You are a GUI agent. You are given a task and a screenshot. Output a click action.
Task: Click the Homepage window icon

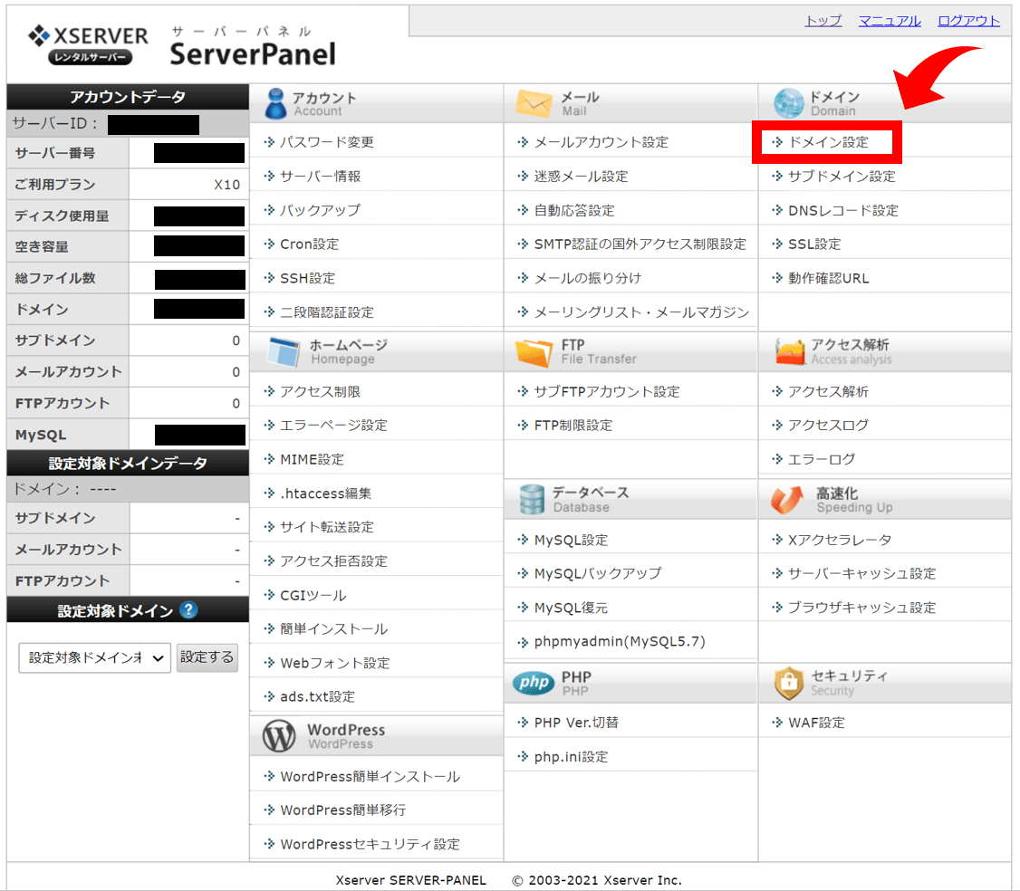point(284,352)
